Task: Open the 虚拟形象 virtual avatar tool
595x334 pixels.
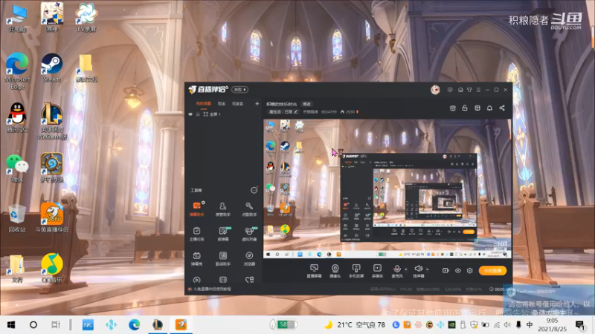Action: [249, 234]
